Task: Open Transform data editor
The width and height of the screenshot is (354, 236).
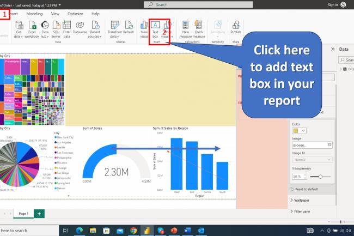Action: 115,25
